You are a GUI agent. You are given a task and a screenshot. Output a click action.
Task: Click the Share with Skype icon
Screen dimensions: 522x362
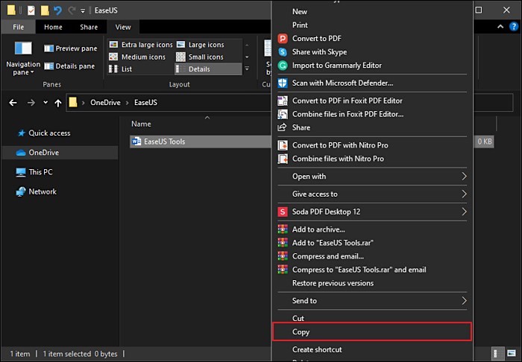click(283, 52)
